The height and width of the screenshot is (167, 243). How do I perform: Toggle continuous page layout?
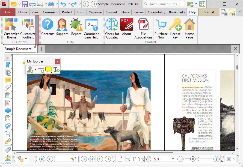(128, 159)
